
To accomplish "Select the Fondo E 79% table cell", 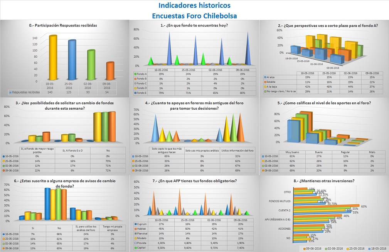I will point(161,93).
